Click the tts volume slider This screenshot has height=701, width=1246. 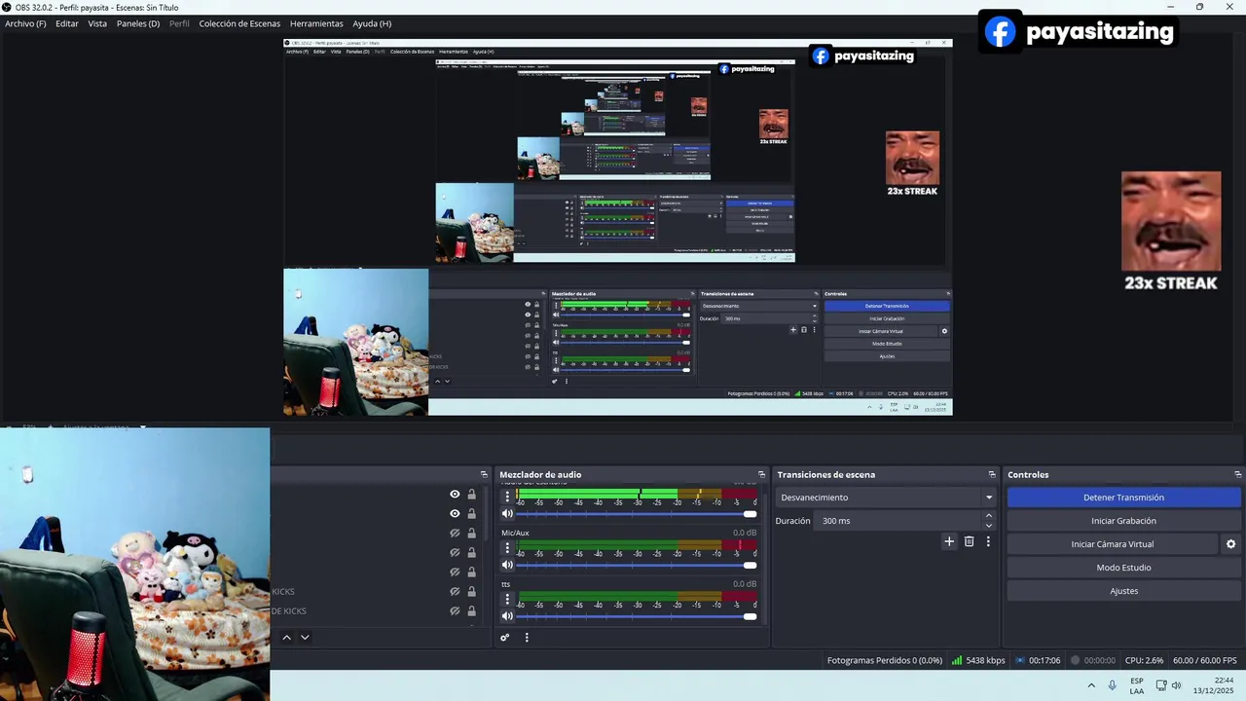637,615
